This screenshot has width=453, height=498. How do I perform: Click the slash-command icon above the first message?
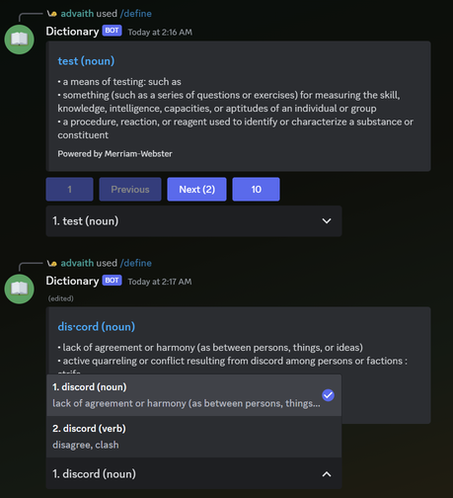pos(51,14)
